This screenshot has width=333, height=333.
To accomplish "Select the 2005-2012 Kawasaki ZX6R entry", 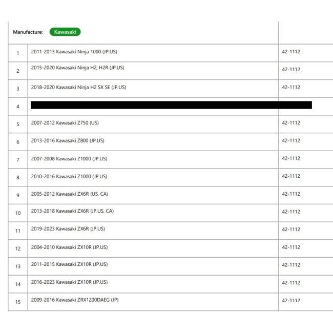I will (x=70, y=194).
